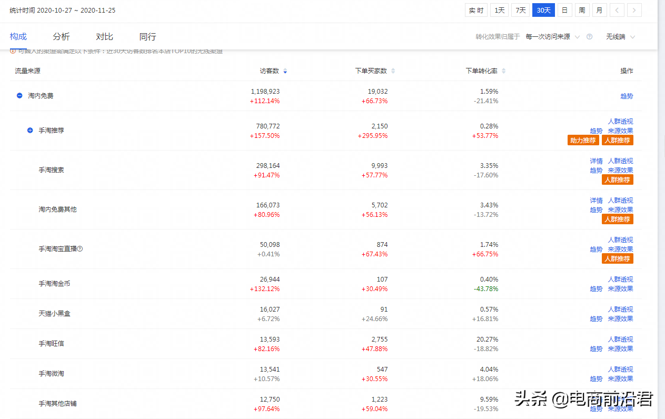Expand 手淘推荐 with its plus icon
The width and height of the screenshot is (665, 419).
coord(30,130)
